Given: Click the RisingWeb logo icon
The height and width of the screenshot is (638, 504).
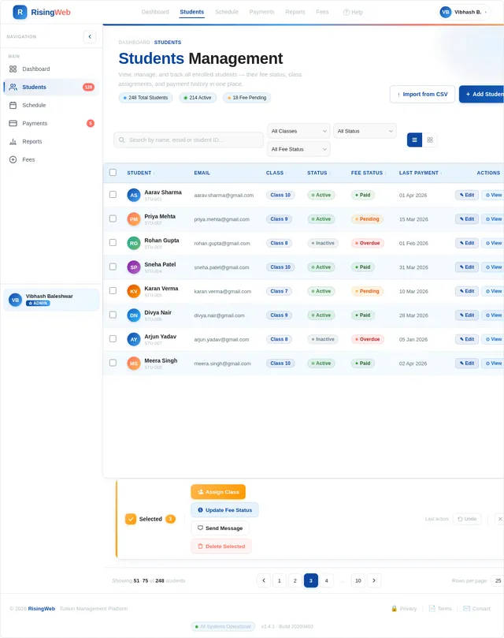Looking at the screenshot, I should click(x=20, y=12).
